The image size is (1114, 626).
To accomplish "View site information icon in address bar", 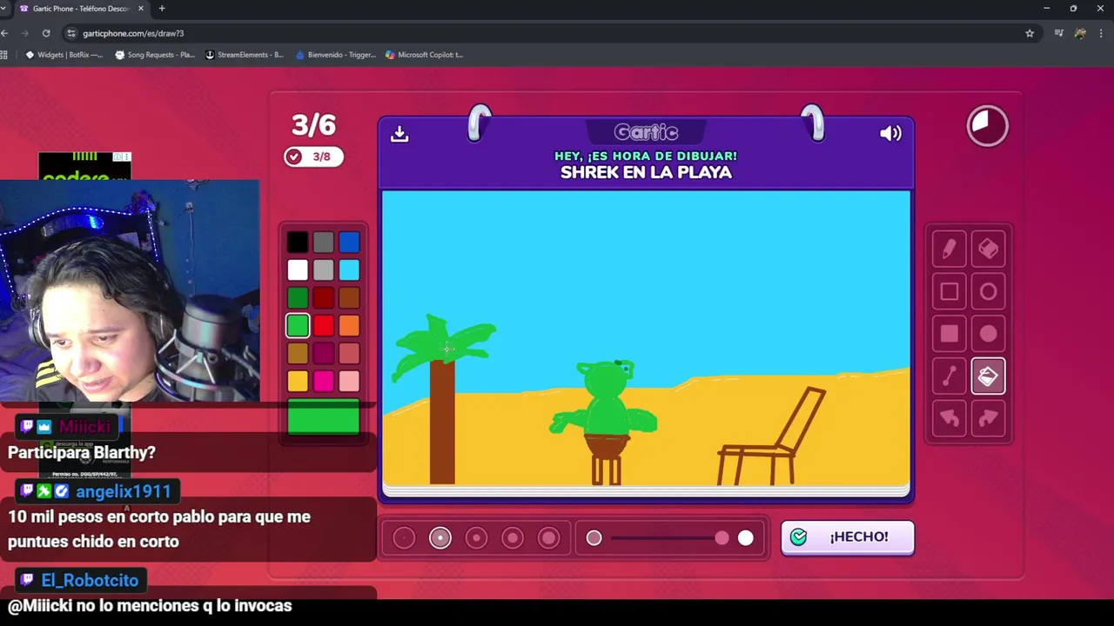I will 71,33.
